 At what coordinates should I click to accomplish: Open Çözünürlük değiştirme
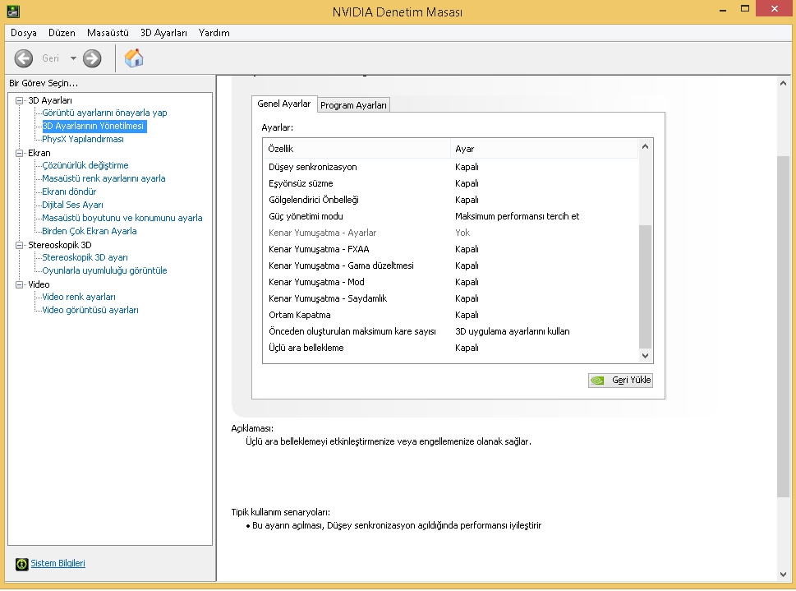tap(85, 166)
